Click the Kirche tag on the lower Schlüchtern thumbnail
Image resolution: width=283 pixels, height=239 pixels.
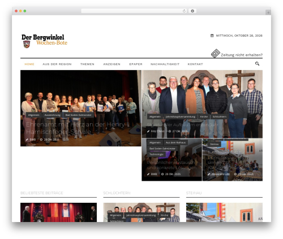point(164,215)
